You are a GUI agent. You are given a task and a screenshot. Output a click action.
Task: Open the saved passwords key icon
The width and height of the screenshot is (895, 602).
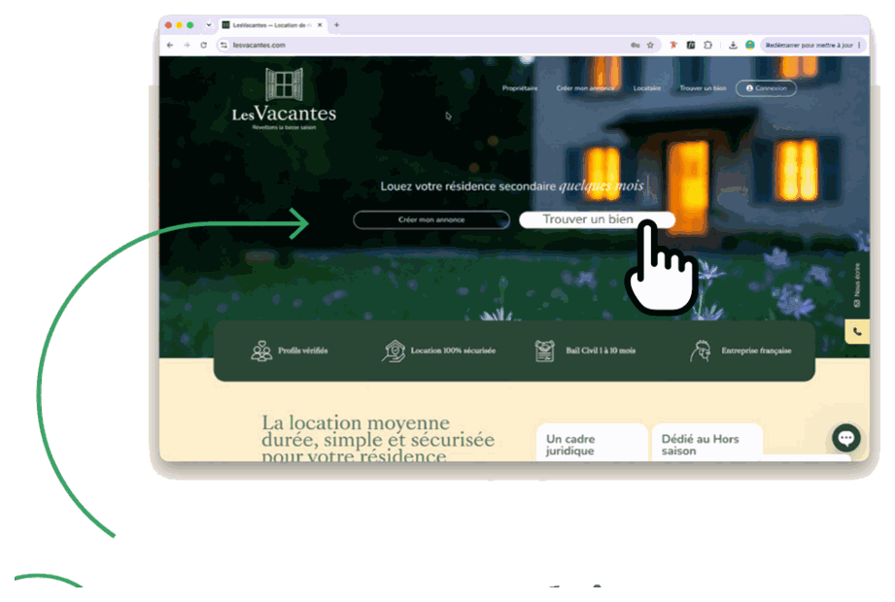[x=635, y=45]
